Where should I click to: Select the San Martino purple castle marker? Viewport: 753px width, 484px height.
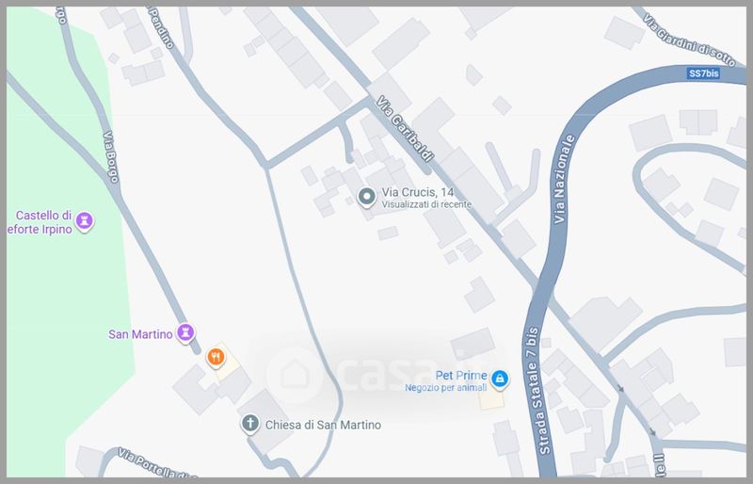185,332
